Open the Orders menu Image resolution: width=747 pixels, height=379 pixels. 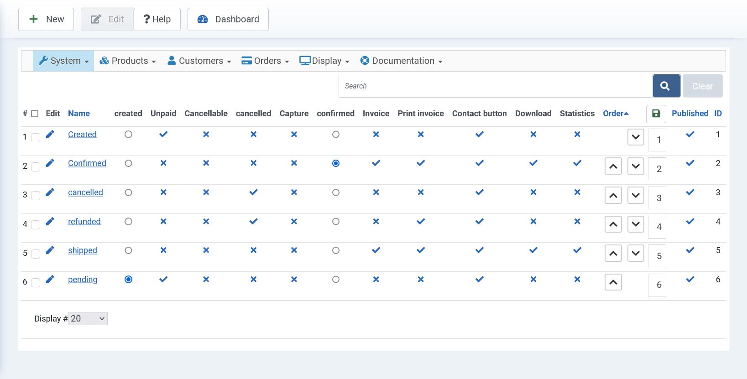pyautogui.click(x=265, y=61)
